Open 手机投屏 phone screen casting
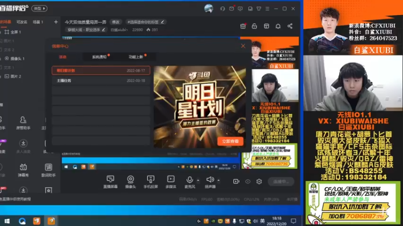The width and height of the screenshot is (403, 226). [151, 182]
